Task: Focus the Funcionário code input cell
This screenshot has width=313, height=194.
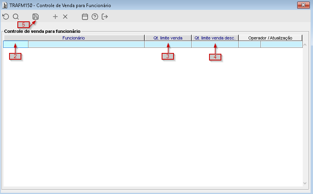Action: click(16, 44)
